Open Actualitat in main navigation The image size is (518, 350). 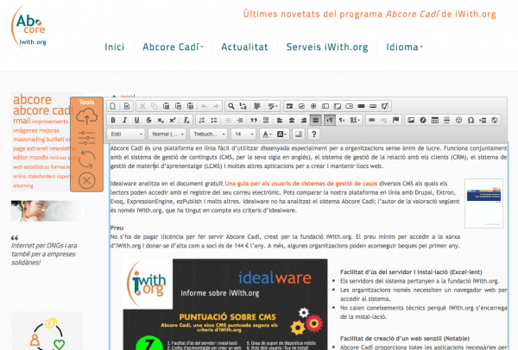pos(244,47)
